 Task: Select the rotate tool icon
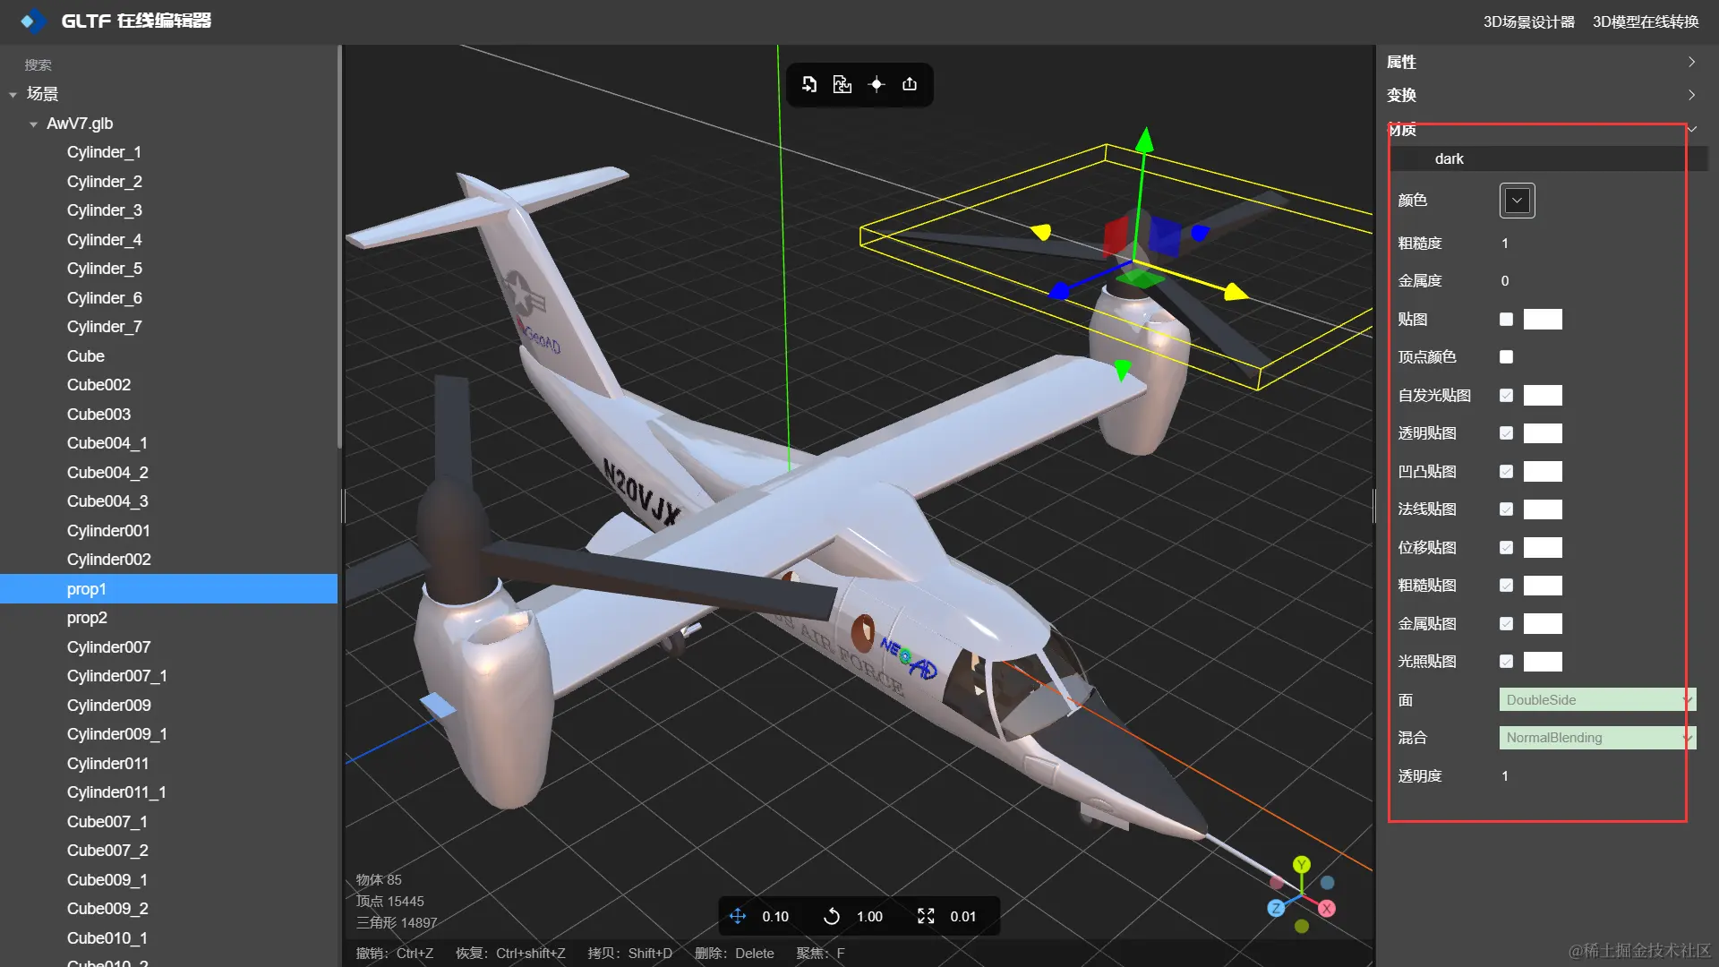832,916
